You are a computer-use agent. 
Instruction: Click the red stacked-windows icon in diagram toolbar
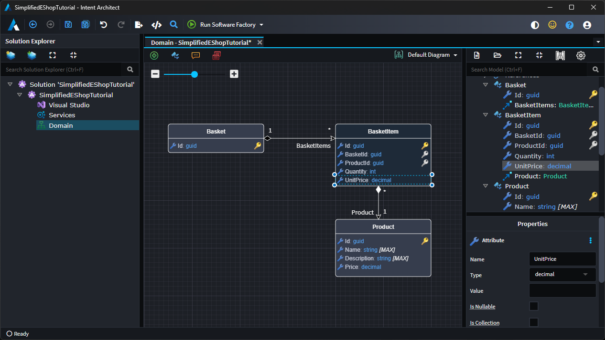216,55
